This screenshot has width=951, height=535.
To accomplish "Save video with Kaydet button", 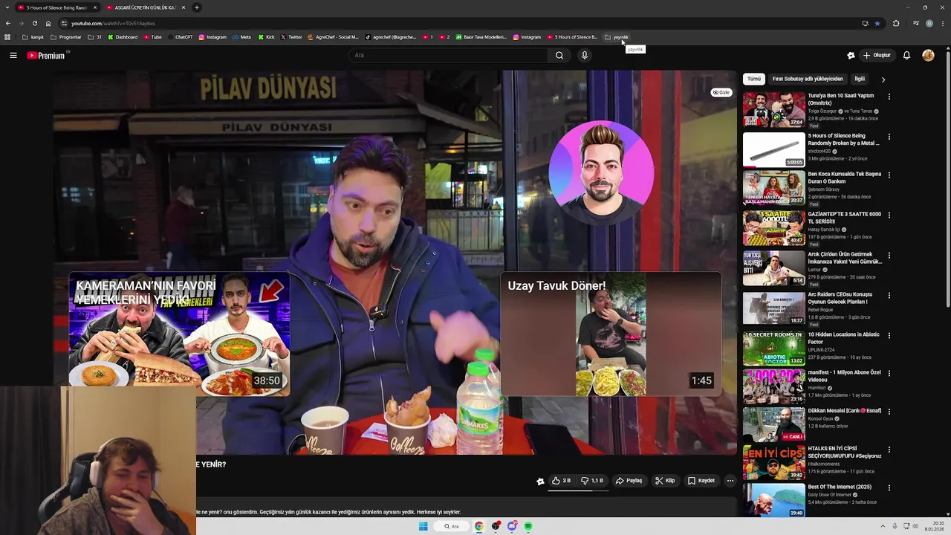I will 701,481.
